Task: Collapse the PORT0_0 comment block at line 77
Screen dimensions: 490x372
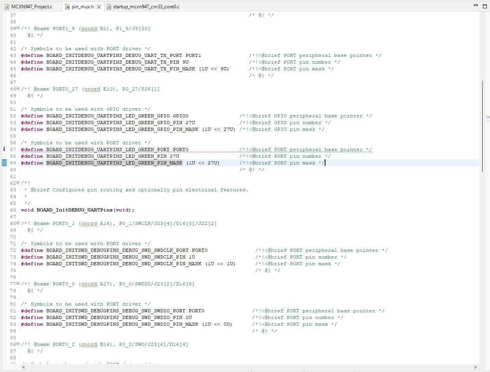Action: coord(17,283)
